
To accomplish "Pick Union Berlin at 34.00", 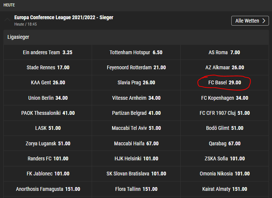I will click(48, 98).
